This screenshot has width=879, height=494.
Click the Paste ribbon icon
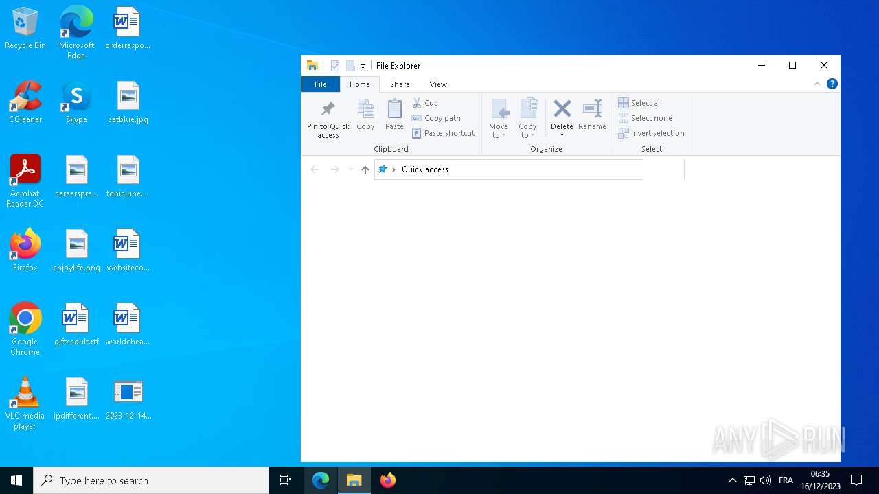(x=394, y=109)
